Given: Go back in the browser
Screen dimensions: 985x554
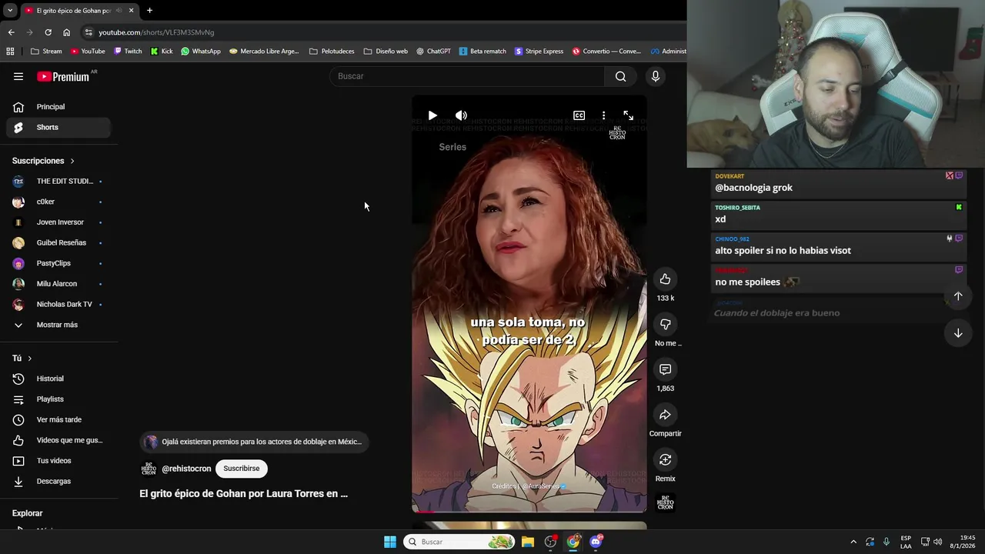Looking at the screenshot, I should [x=11, y=32].
